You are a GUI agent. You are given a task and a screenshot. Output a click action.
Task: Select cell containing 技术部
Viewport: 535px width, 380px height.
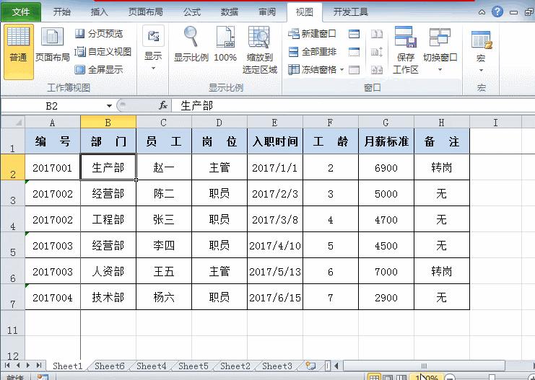(108, 297)
